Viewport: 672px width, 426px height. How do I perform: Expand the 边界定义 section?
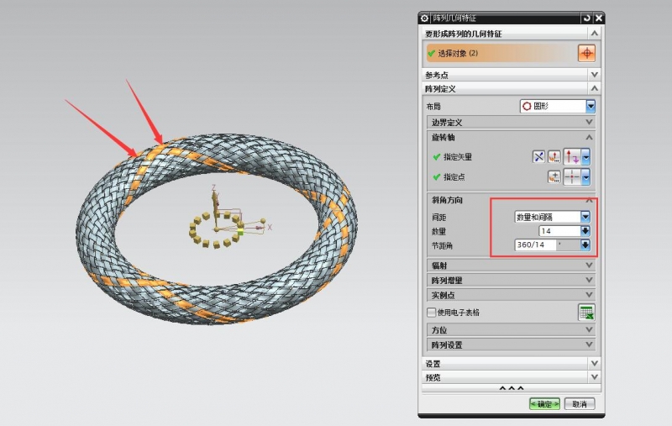[590, 122]
